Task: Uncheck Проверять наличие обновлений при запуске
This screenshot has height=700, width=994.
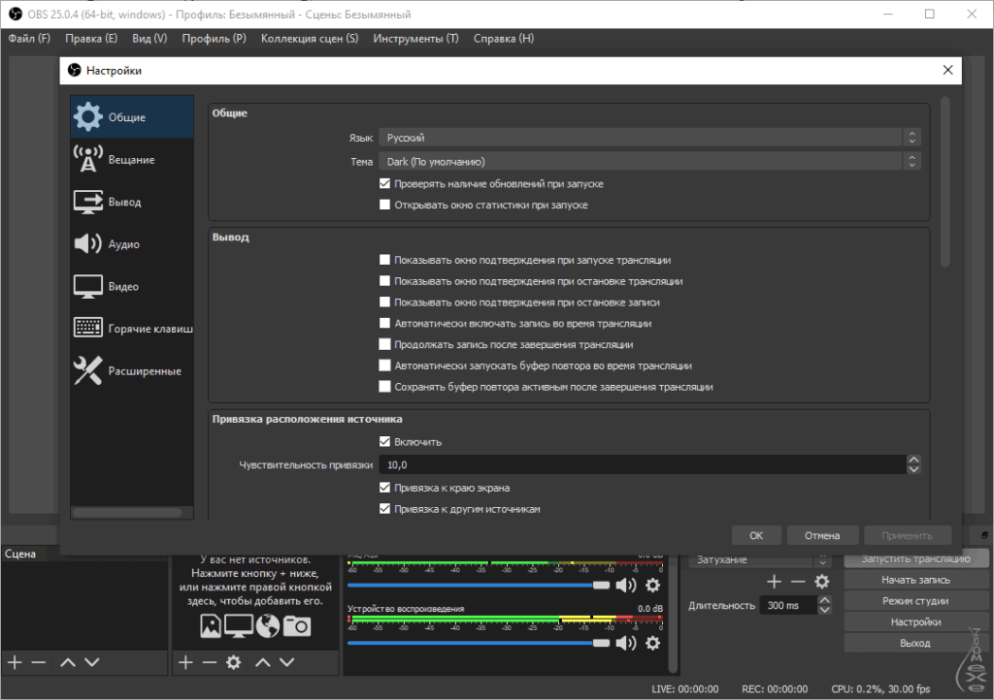Action: (x=385, y=184)
